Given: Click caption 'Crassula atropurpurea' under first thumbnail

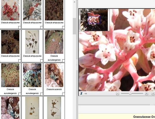Looking at the screenshot, I should [x=10, y=23].
